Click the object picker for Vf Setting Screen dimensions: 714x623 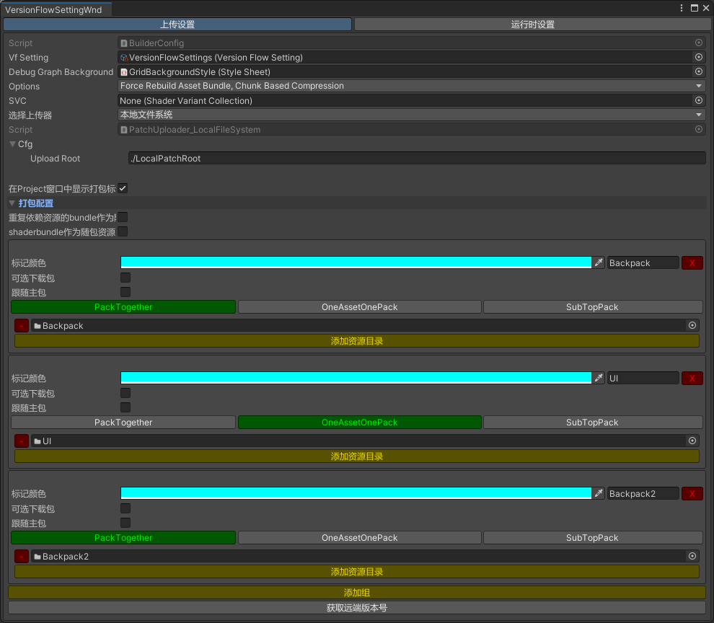click(698, 57)
